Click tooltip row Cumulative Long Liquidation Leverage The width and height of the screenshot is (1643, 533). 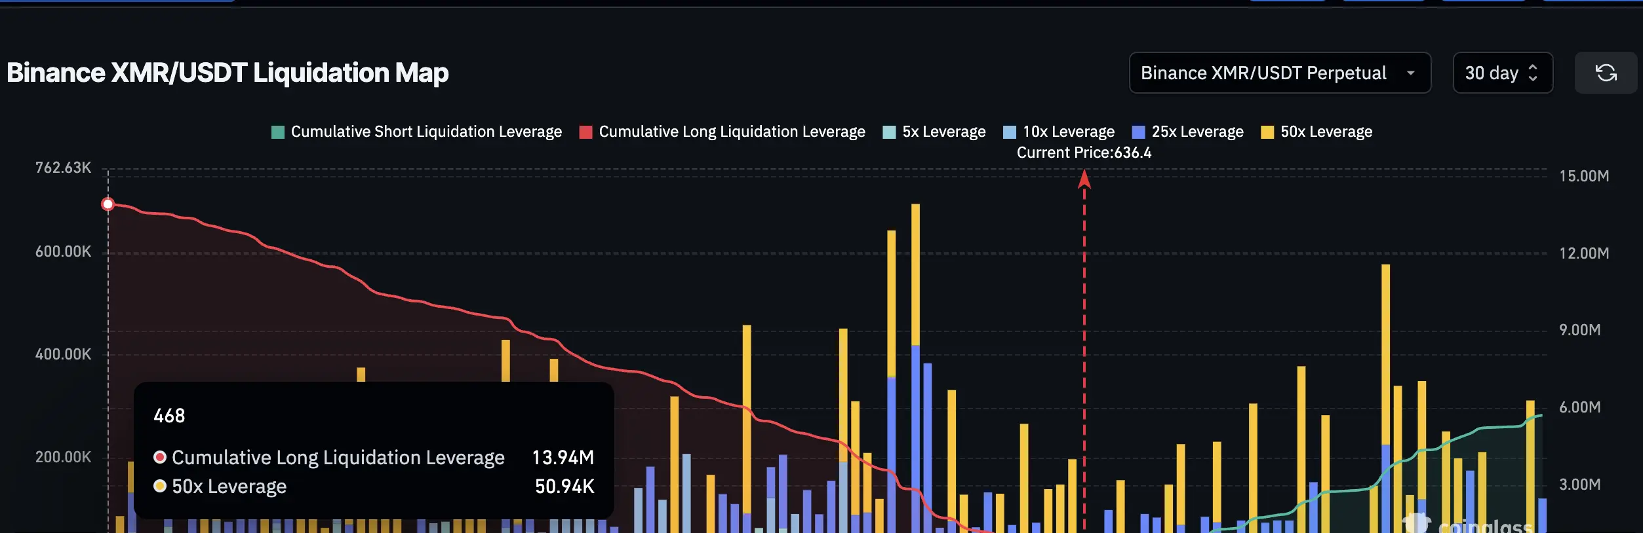click(374, 457)
